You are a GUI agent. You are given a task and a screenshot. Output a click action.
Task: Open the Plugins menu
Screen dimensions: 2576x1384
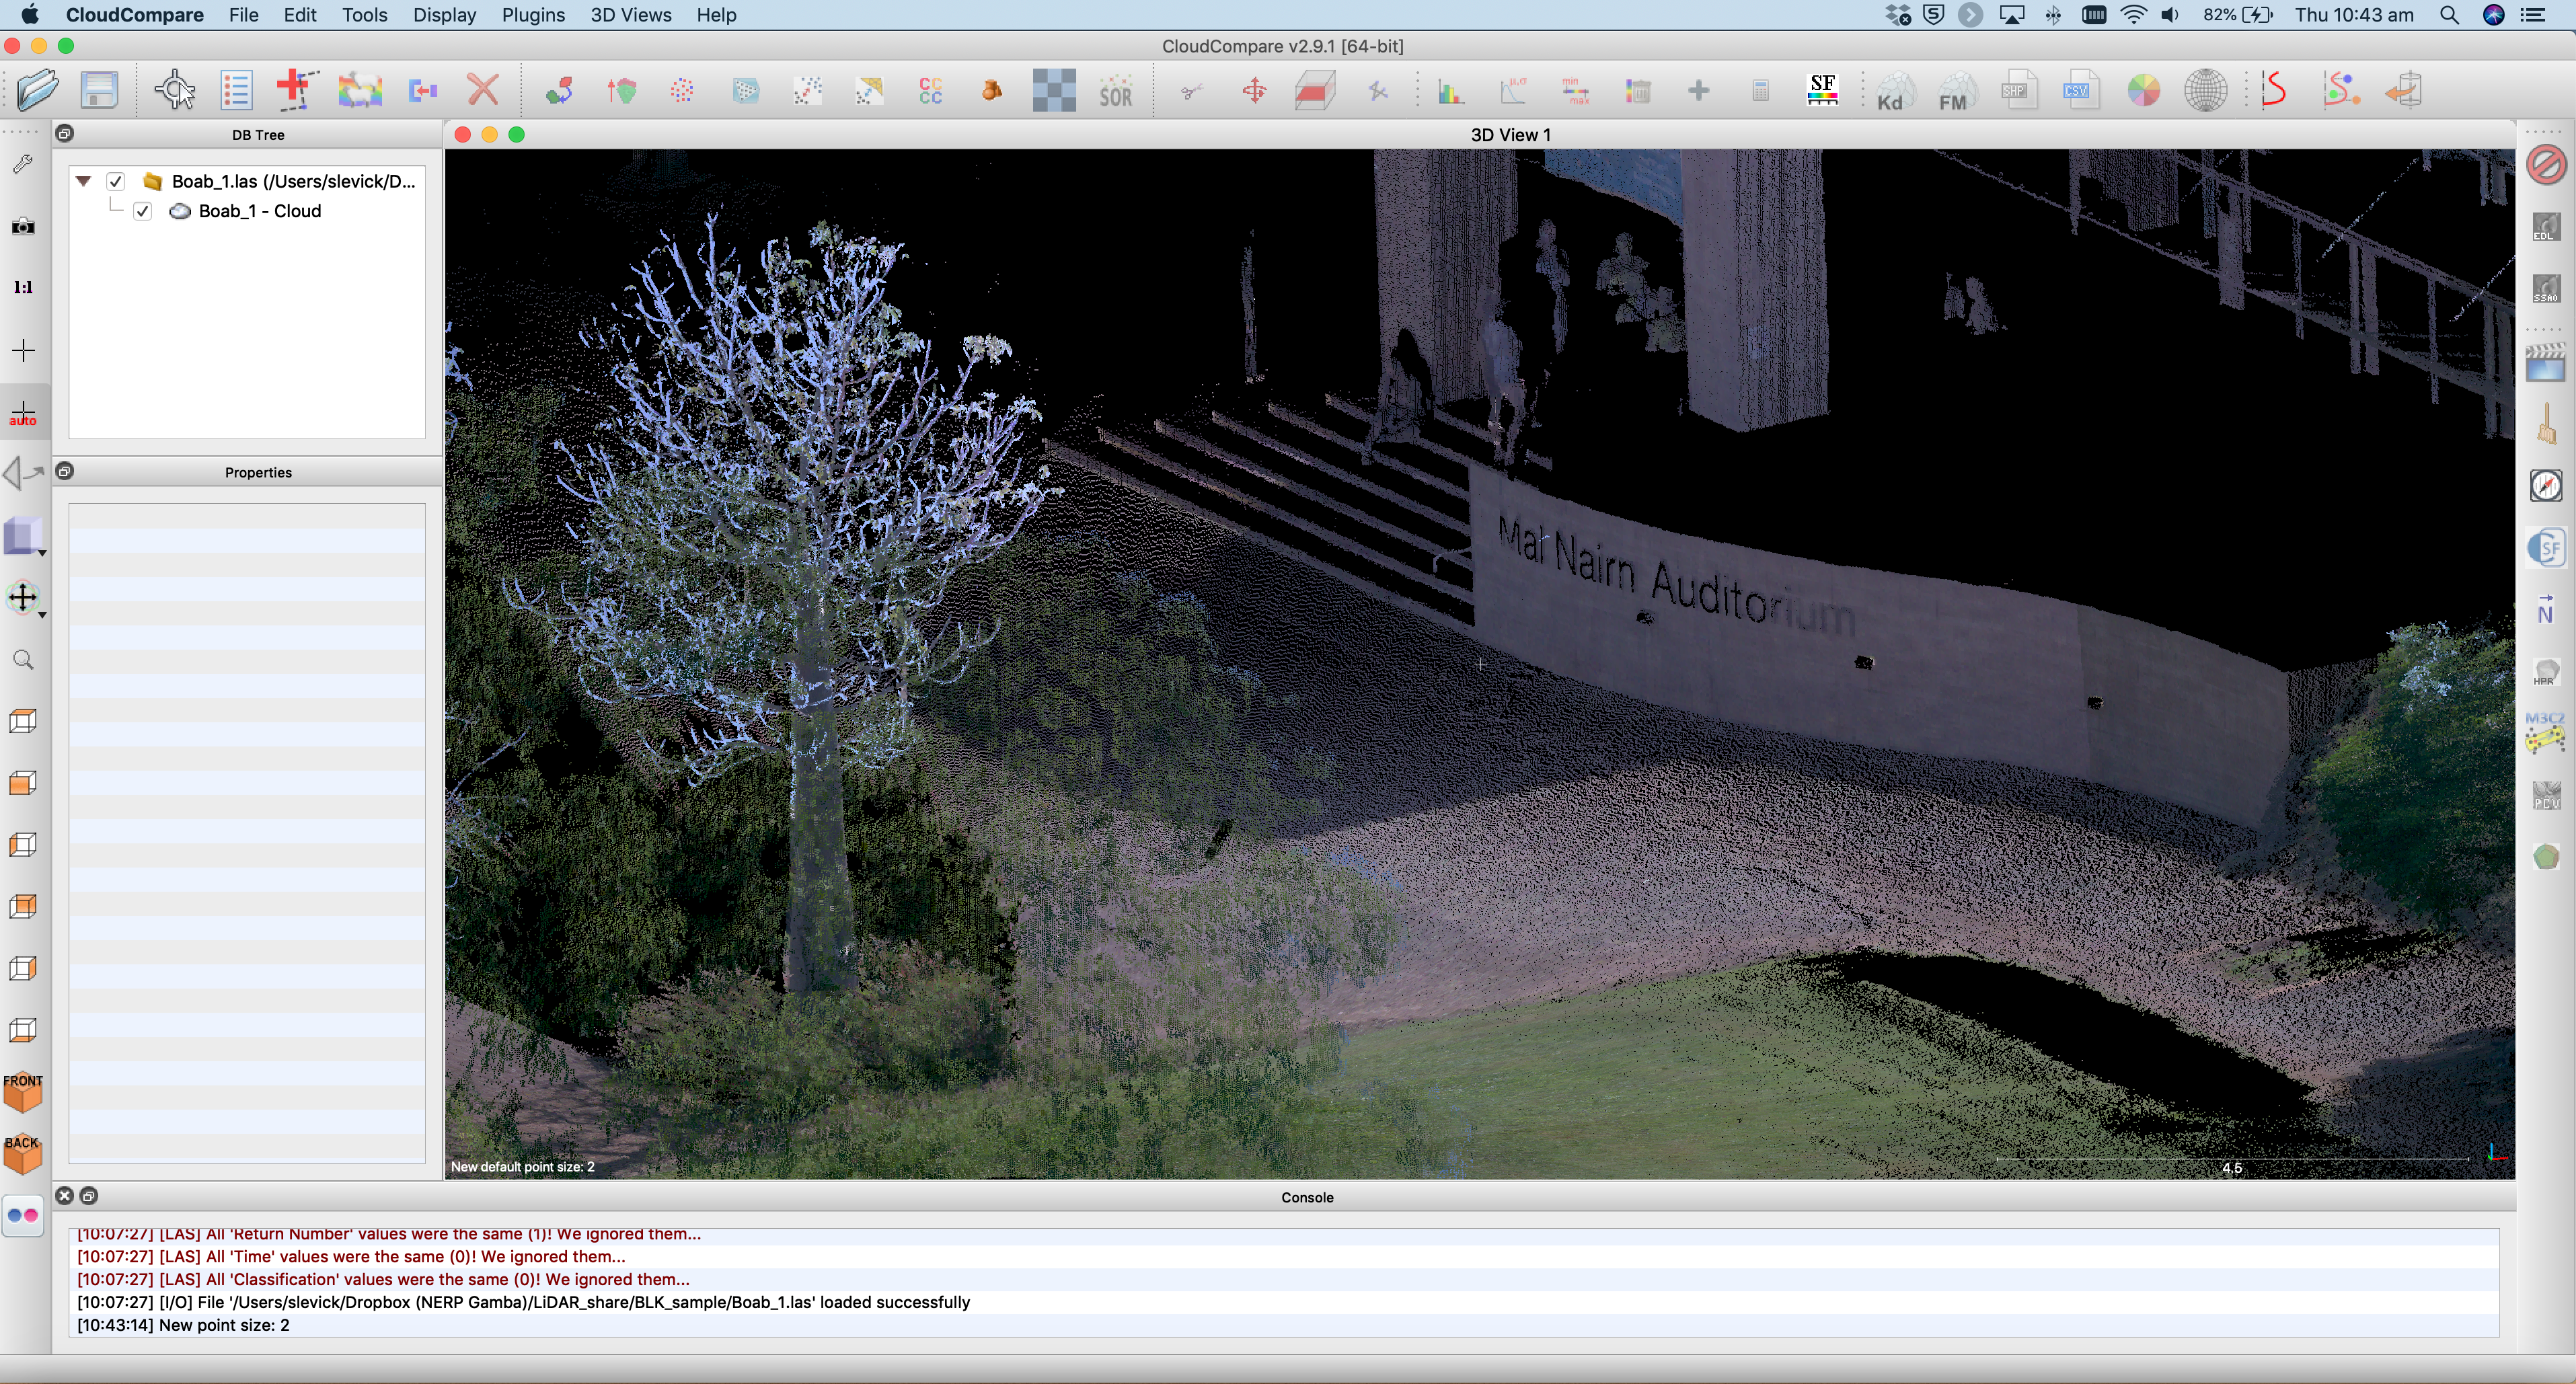pyautogui.click(x=533, y=15)
